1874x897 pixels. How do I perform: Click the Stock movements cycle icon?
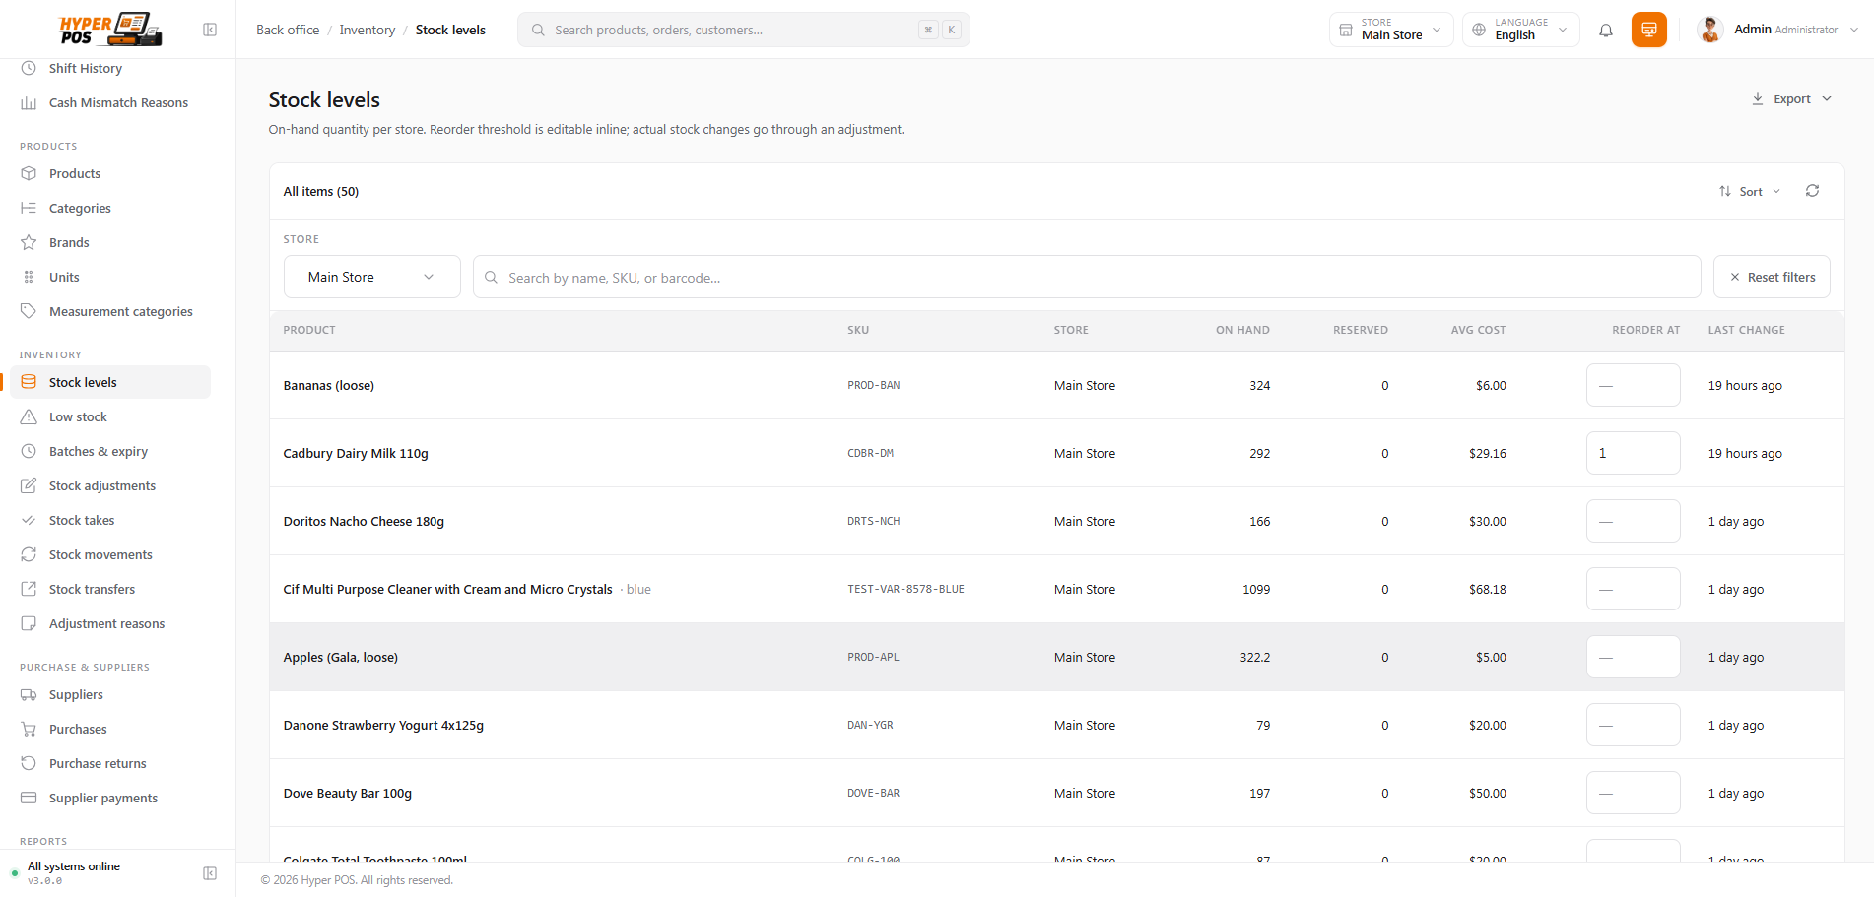29,554
